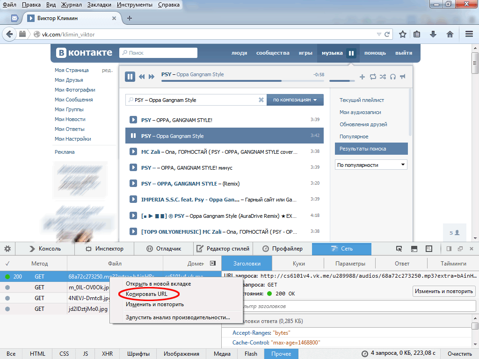
Task: Collapse the network details pane toggle
Action: 213,263
